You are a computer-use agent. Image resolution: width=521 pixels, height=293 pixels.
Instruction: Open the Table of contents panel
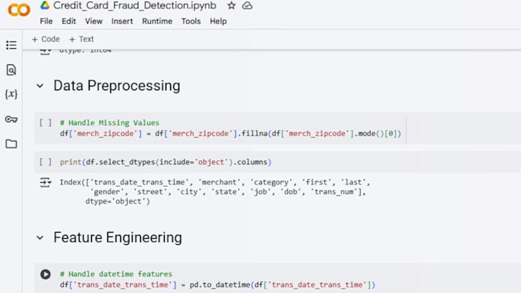(x=11, y=45)
